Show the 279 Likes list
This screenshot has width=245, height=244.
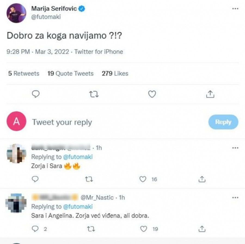[115, 73]
